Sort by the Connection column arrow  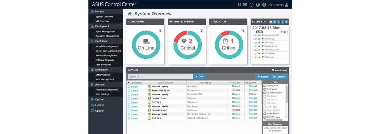pyautogui.click(x=129, y=83)
